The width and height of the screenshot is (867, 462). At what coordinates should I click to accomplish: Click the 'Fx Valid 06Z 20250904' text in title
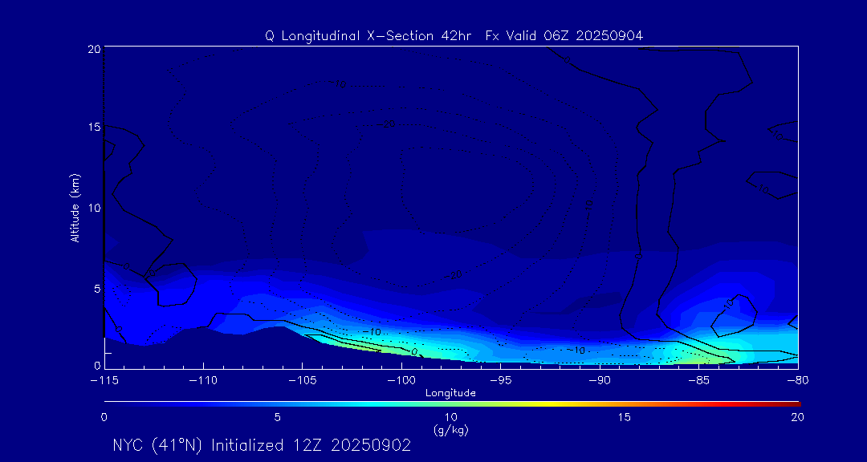pyautogui.click(x=564, y=35)
